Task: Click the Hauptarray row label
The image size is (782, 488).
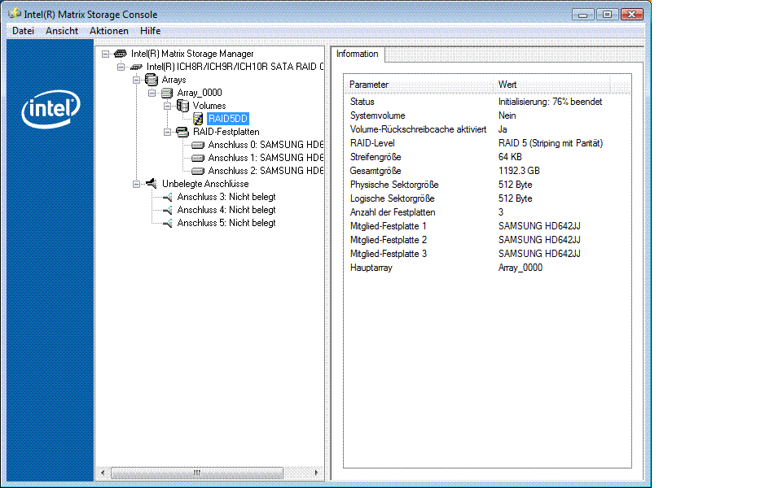Action: (x=371, y=268)
